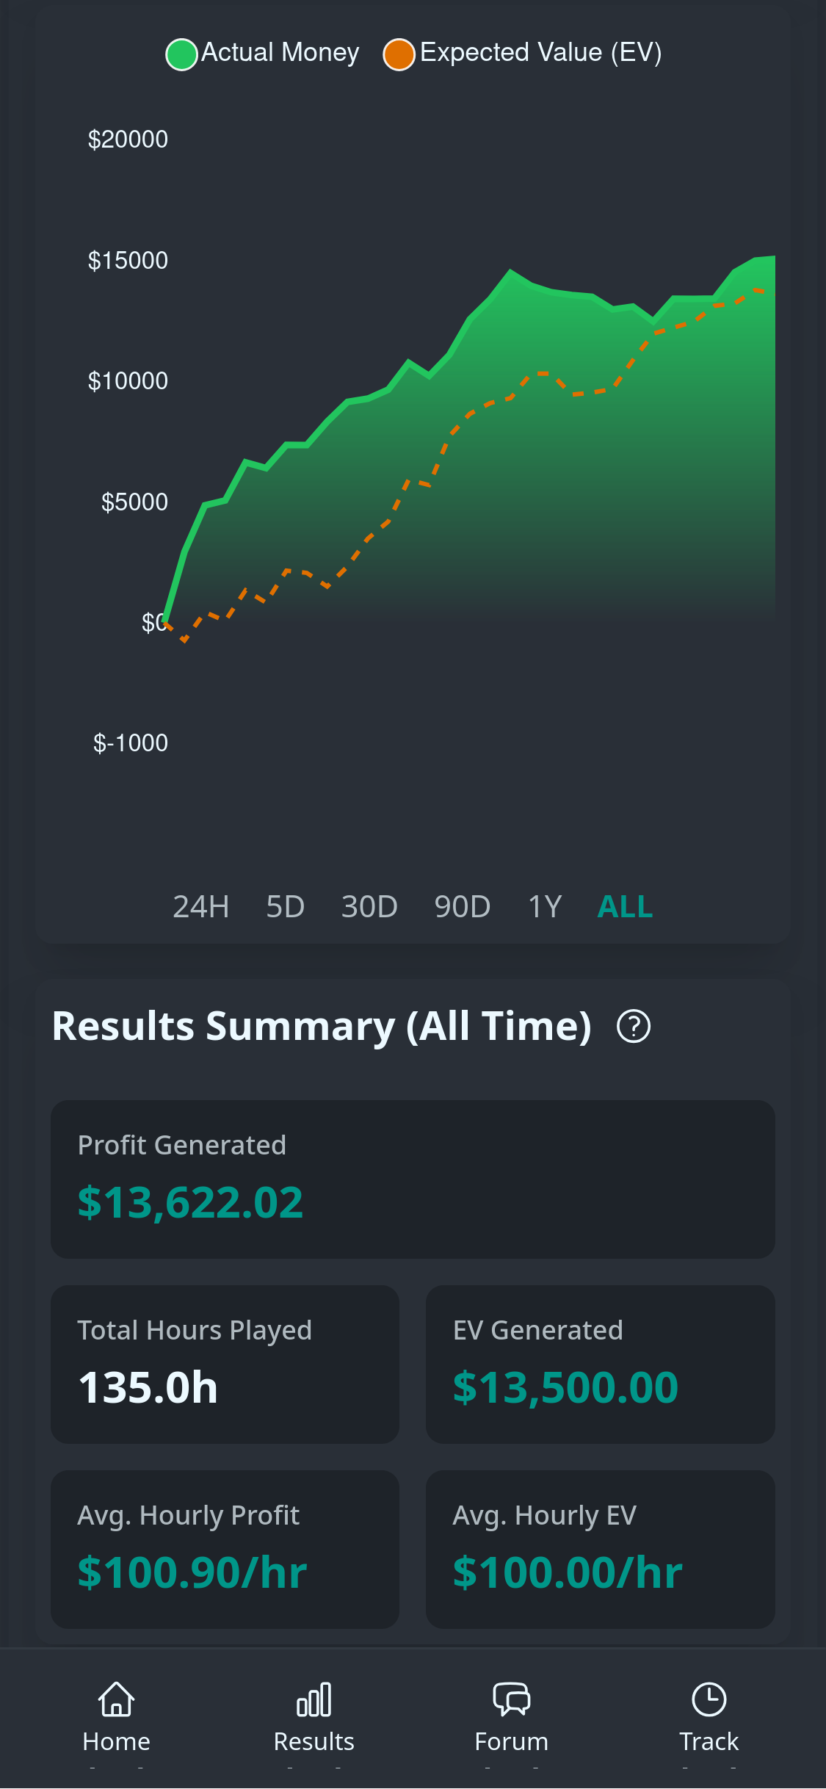The width and height of the screenshot is (826, 1789).
Task: Tap the Track clock icon
Action: tap(709, 1699)
